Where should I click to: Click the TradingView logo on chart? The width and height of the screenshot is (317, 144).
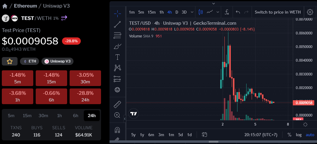point(134,114)
